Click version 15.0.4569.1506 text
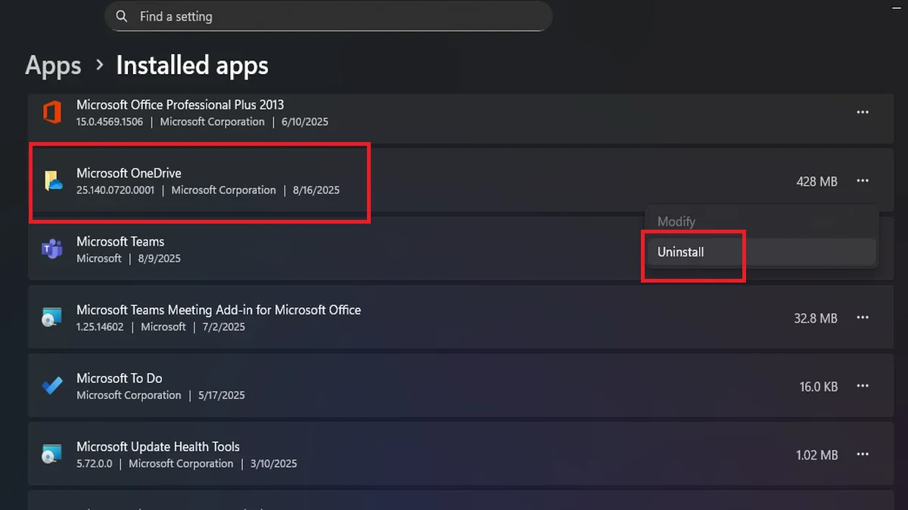908x510 pixels. [x=110, y=122]
